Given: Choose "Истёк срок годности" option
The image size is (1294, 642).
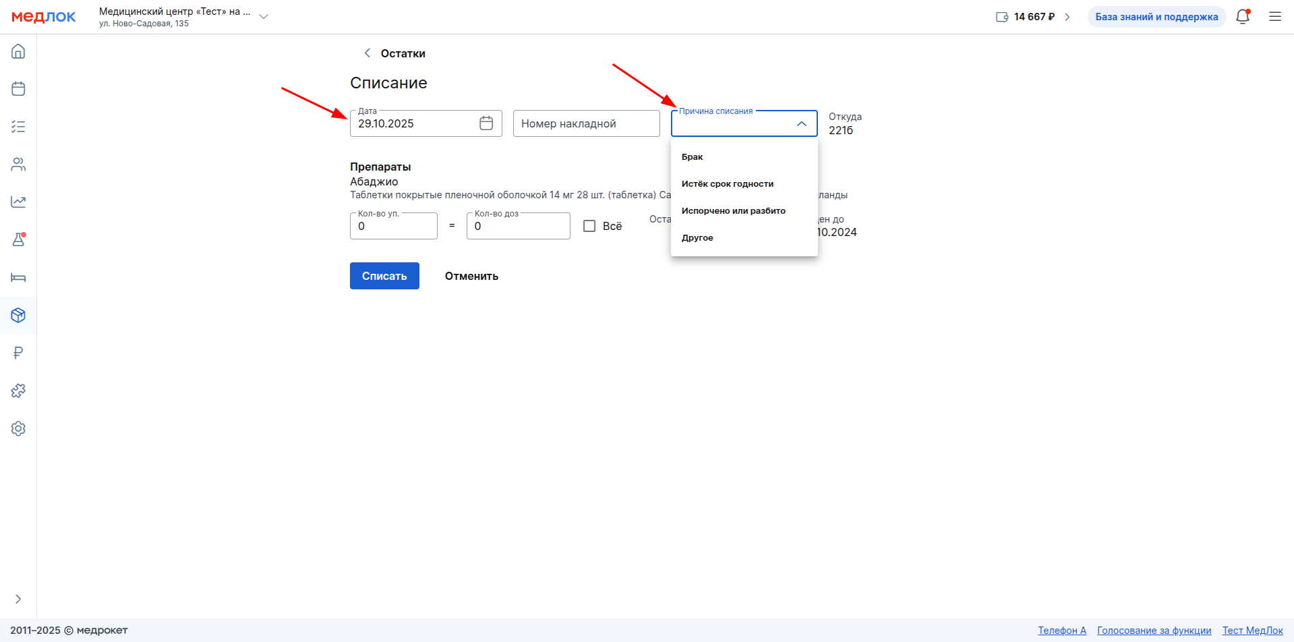Looking at the screenshot, I should click(727, 183).
